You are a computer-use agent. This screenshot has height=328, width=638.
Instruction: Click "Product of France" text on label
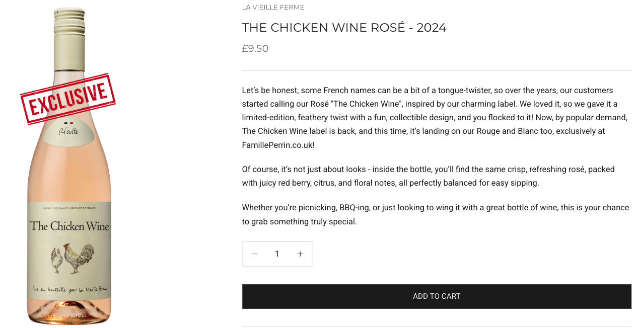[69, 208]
